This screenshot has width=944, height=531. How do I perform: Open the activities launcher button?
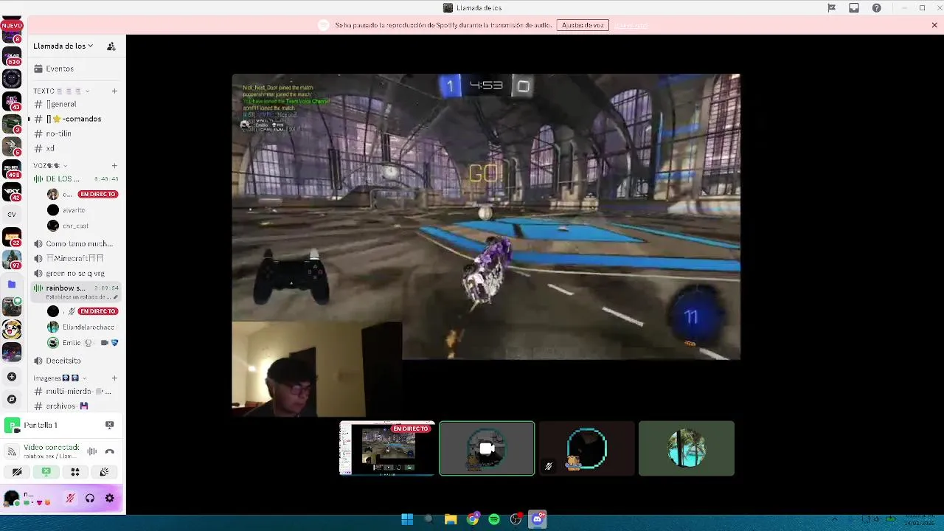coord(74,472)
